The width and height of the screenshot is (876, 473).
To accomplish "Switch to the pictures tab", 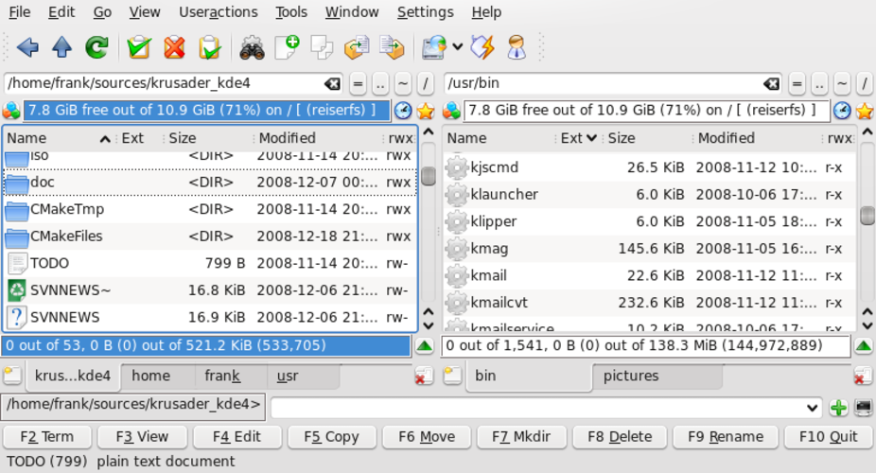I will (x=631, y=376).
